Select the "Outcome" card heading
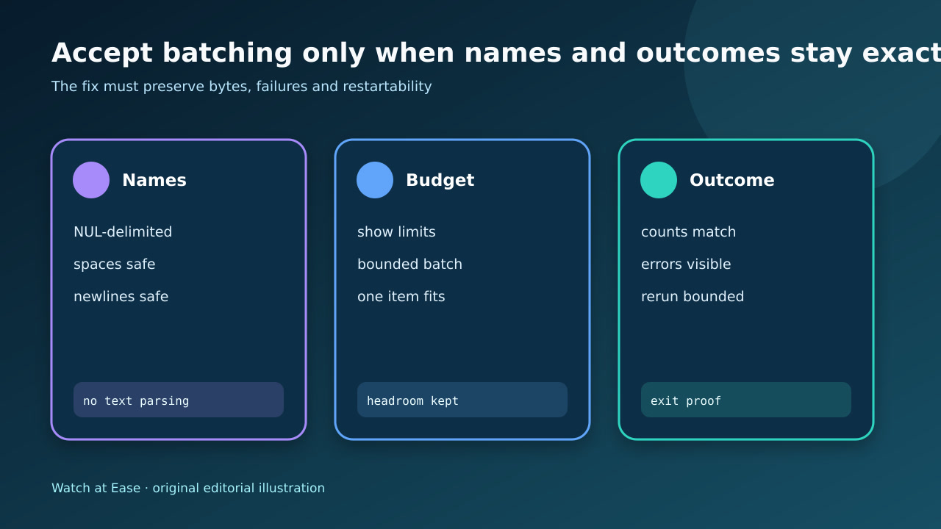This screenshot has height=529, width=941. point(732,180)
